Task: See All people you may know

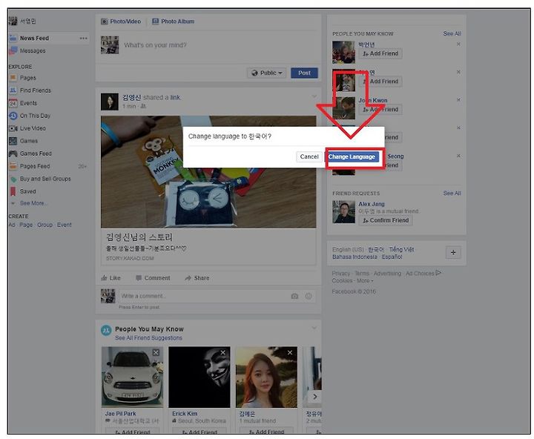Action: (452, 33)
